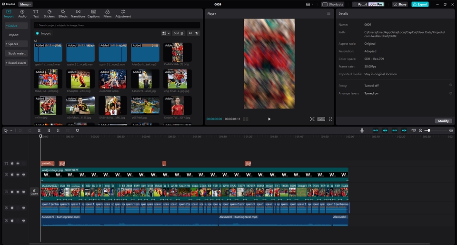The image size is (457, 245).
Task: Open the Menu dropdown
Action: click(26, 4)
